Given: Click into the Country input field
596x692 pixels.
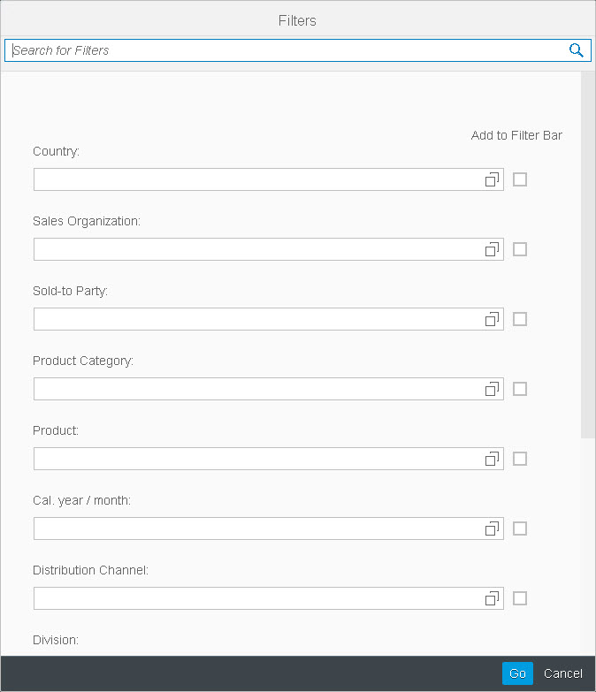Looking at the screenshot, I should tap(259, 179).
